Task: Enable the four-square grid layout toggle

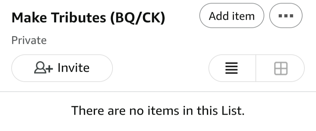Action: coord(281,68)
